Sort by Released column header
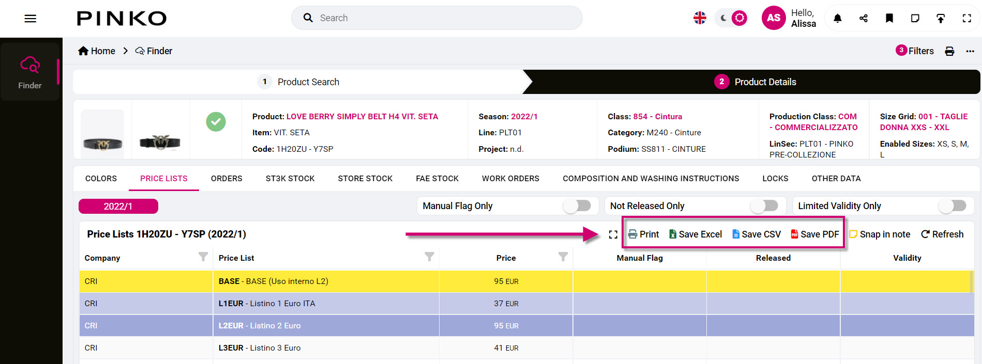982x364 pixels. click(773, 258)
